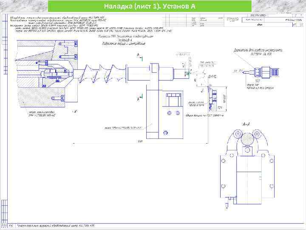306x230 pixels.
Task: Click the steady rest leader caption text
Action: pyautogui.click(x=123, y=128)
